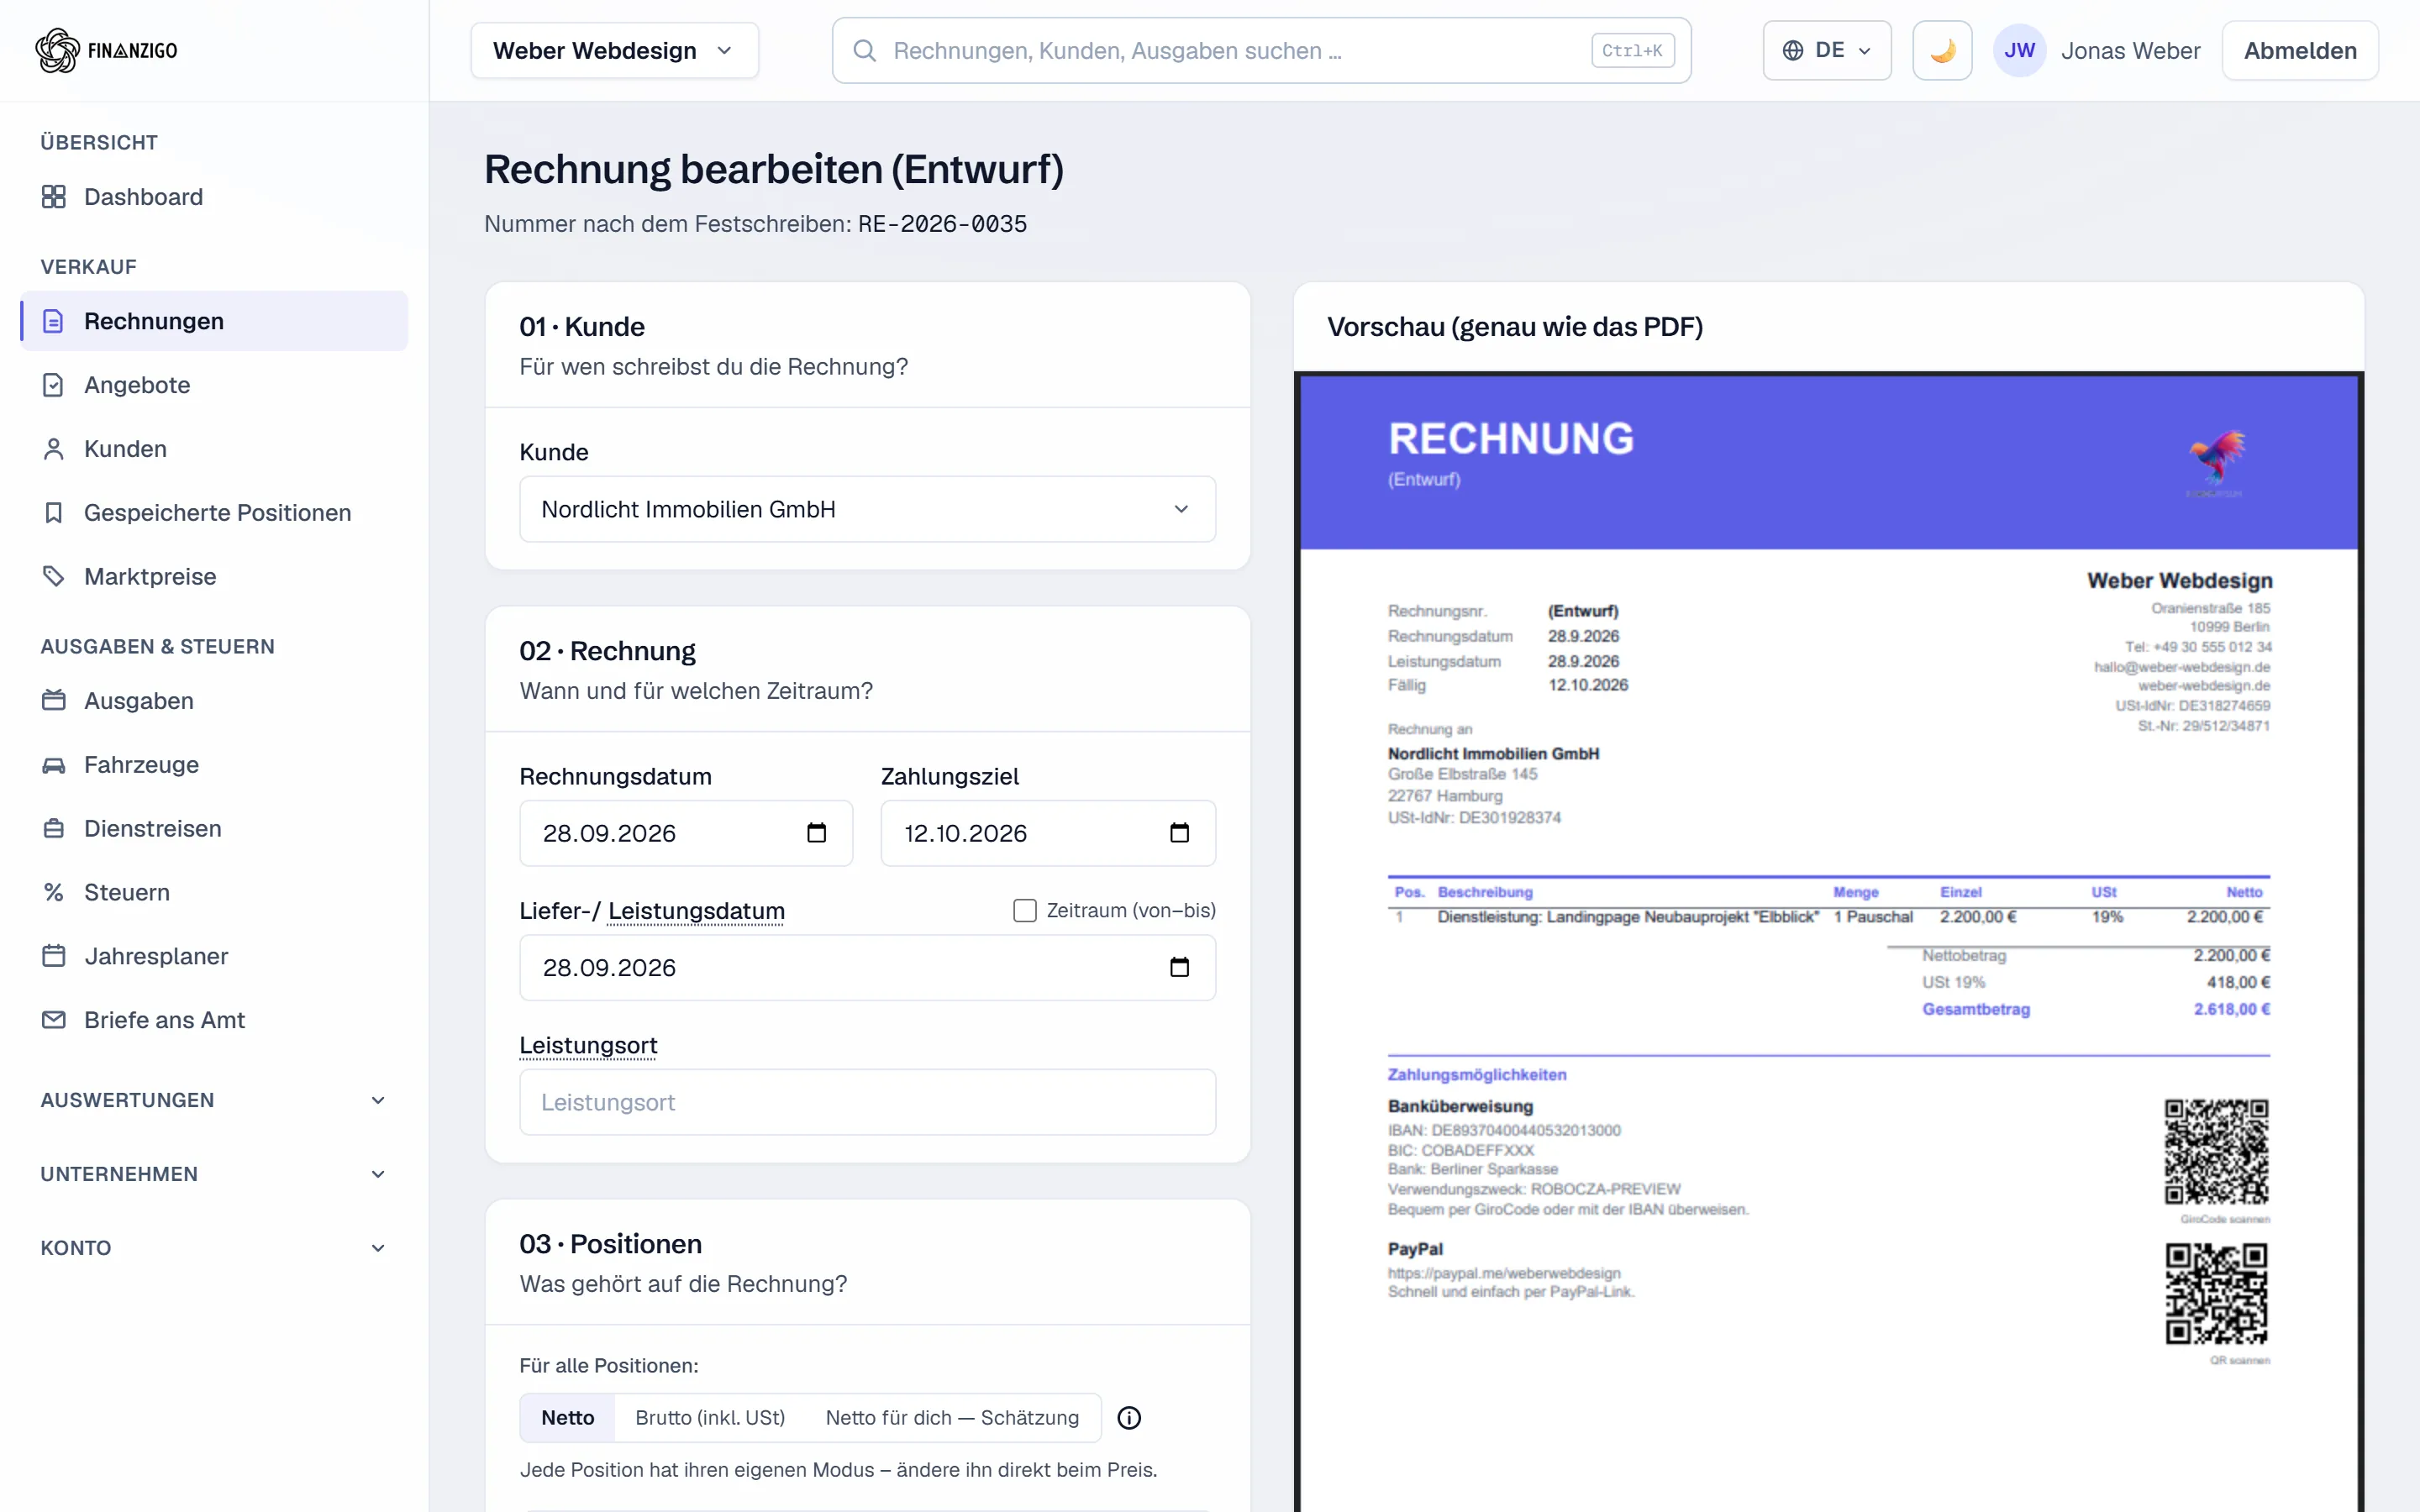2420x1512 pixels.
Task: Open Dienstreisen in the sidebar
Action: pyautogui.click(x=214, y=829)
